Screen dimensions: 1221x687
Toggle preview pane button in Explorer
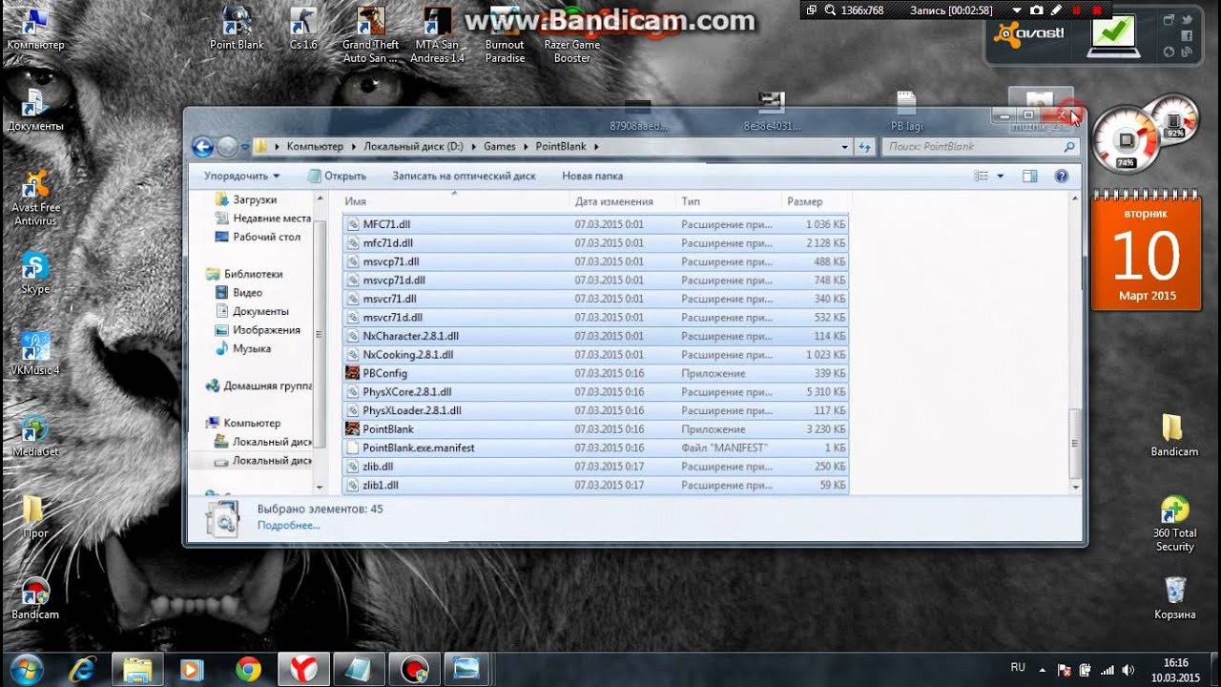pos(1029,177)
